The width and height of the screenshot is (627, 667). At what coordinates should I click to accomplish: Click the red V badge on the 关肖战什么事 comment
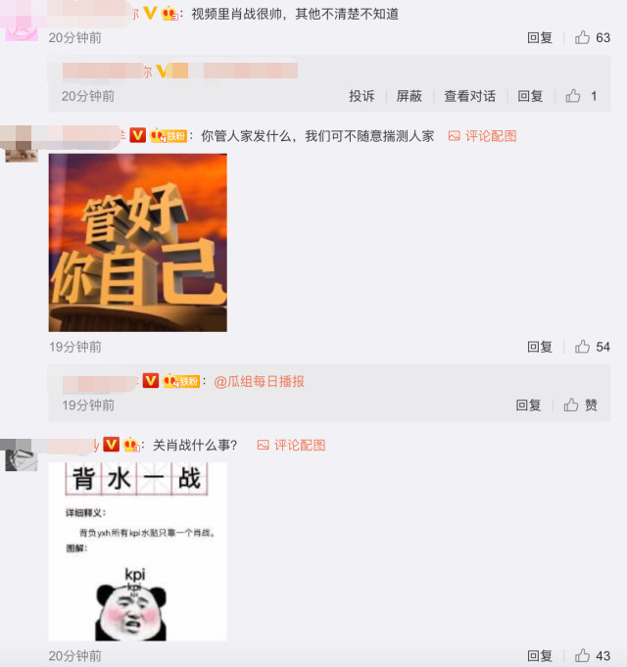[x=111, y=445]
